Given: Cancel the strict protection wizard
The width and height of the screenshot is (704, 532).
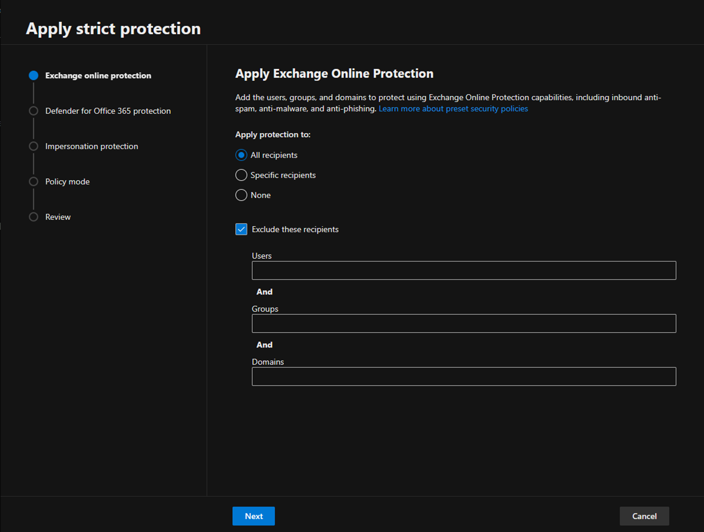Looking at the screenshot, I should 644,516.
